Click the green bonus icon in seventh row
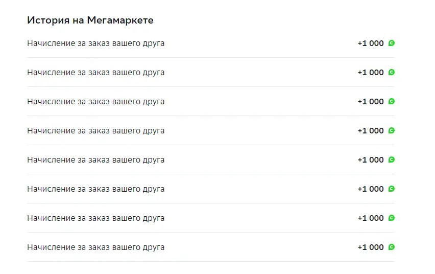This screenshot has width=435, height=274. coord(392,218)
